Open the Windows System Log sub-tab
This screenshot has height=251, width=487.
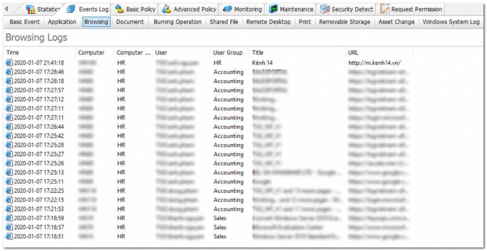coord(451,22)
